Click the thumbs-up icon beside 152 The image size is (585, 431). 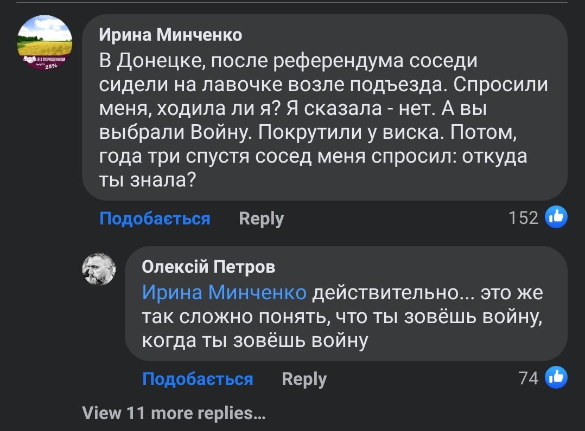click(556, 218)
